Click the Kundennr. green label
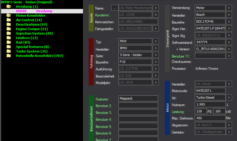Image resolution: width=237 pixels, height=141 pixels. [103, 15]
